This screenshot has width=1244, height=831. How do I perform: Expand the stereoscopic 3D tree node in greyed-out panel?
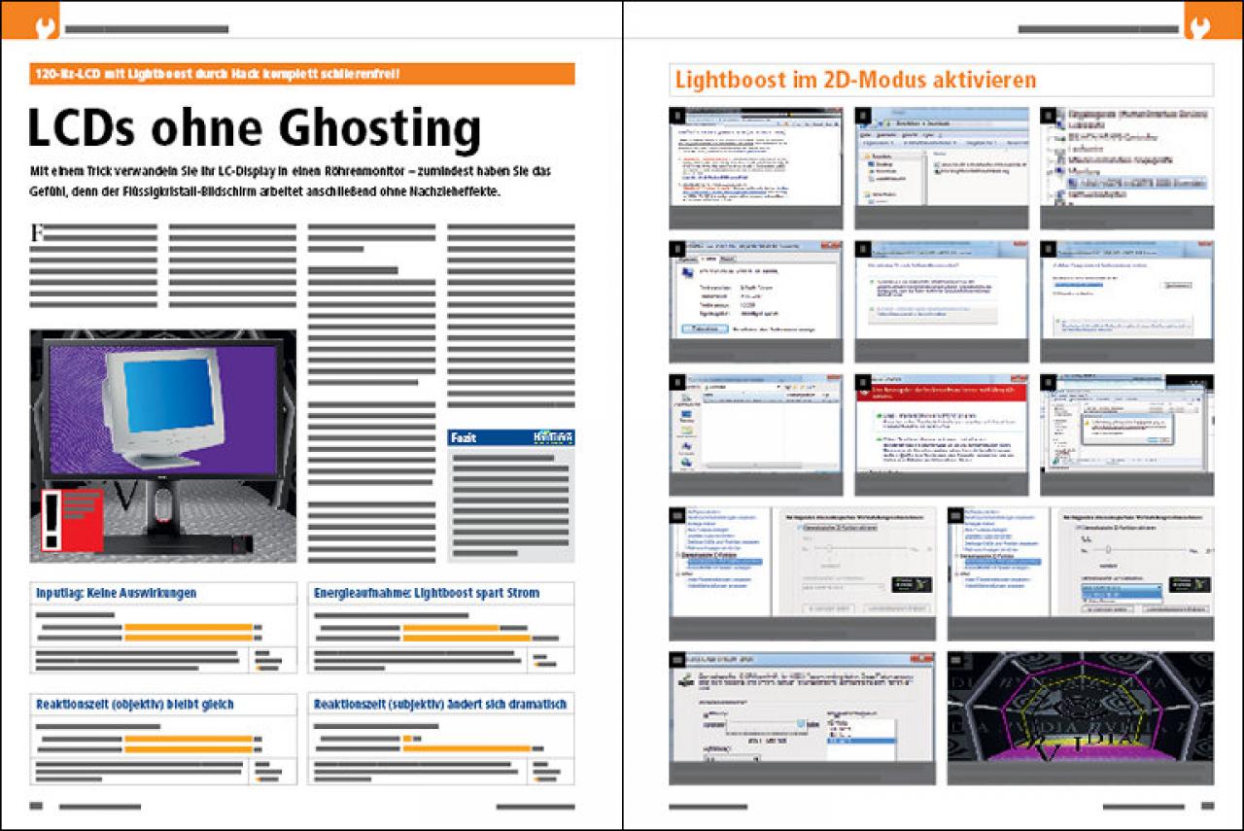point(676,555)
